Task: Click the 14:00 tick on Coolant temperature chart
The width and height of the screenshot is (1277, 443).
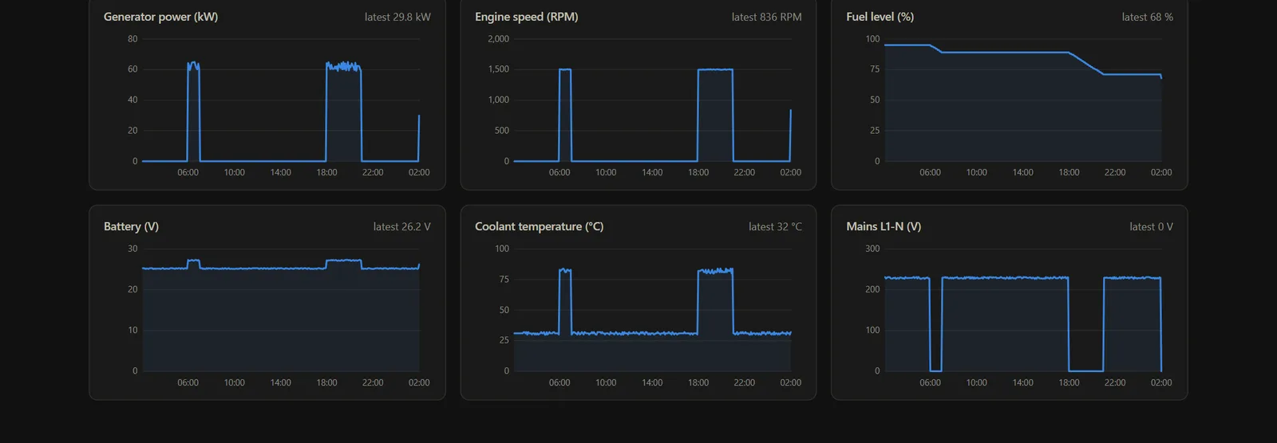Action: tap(652, 382)
